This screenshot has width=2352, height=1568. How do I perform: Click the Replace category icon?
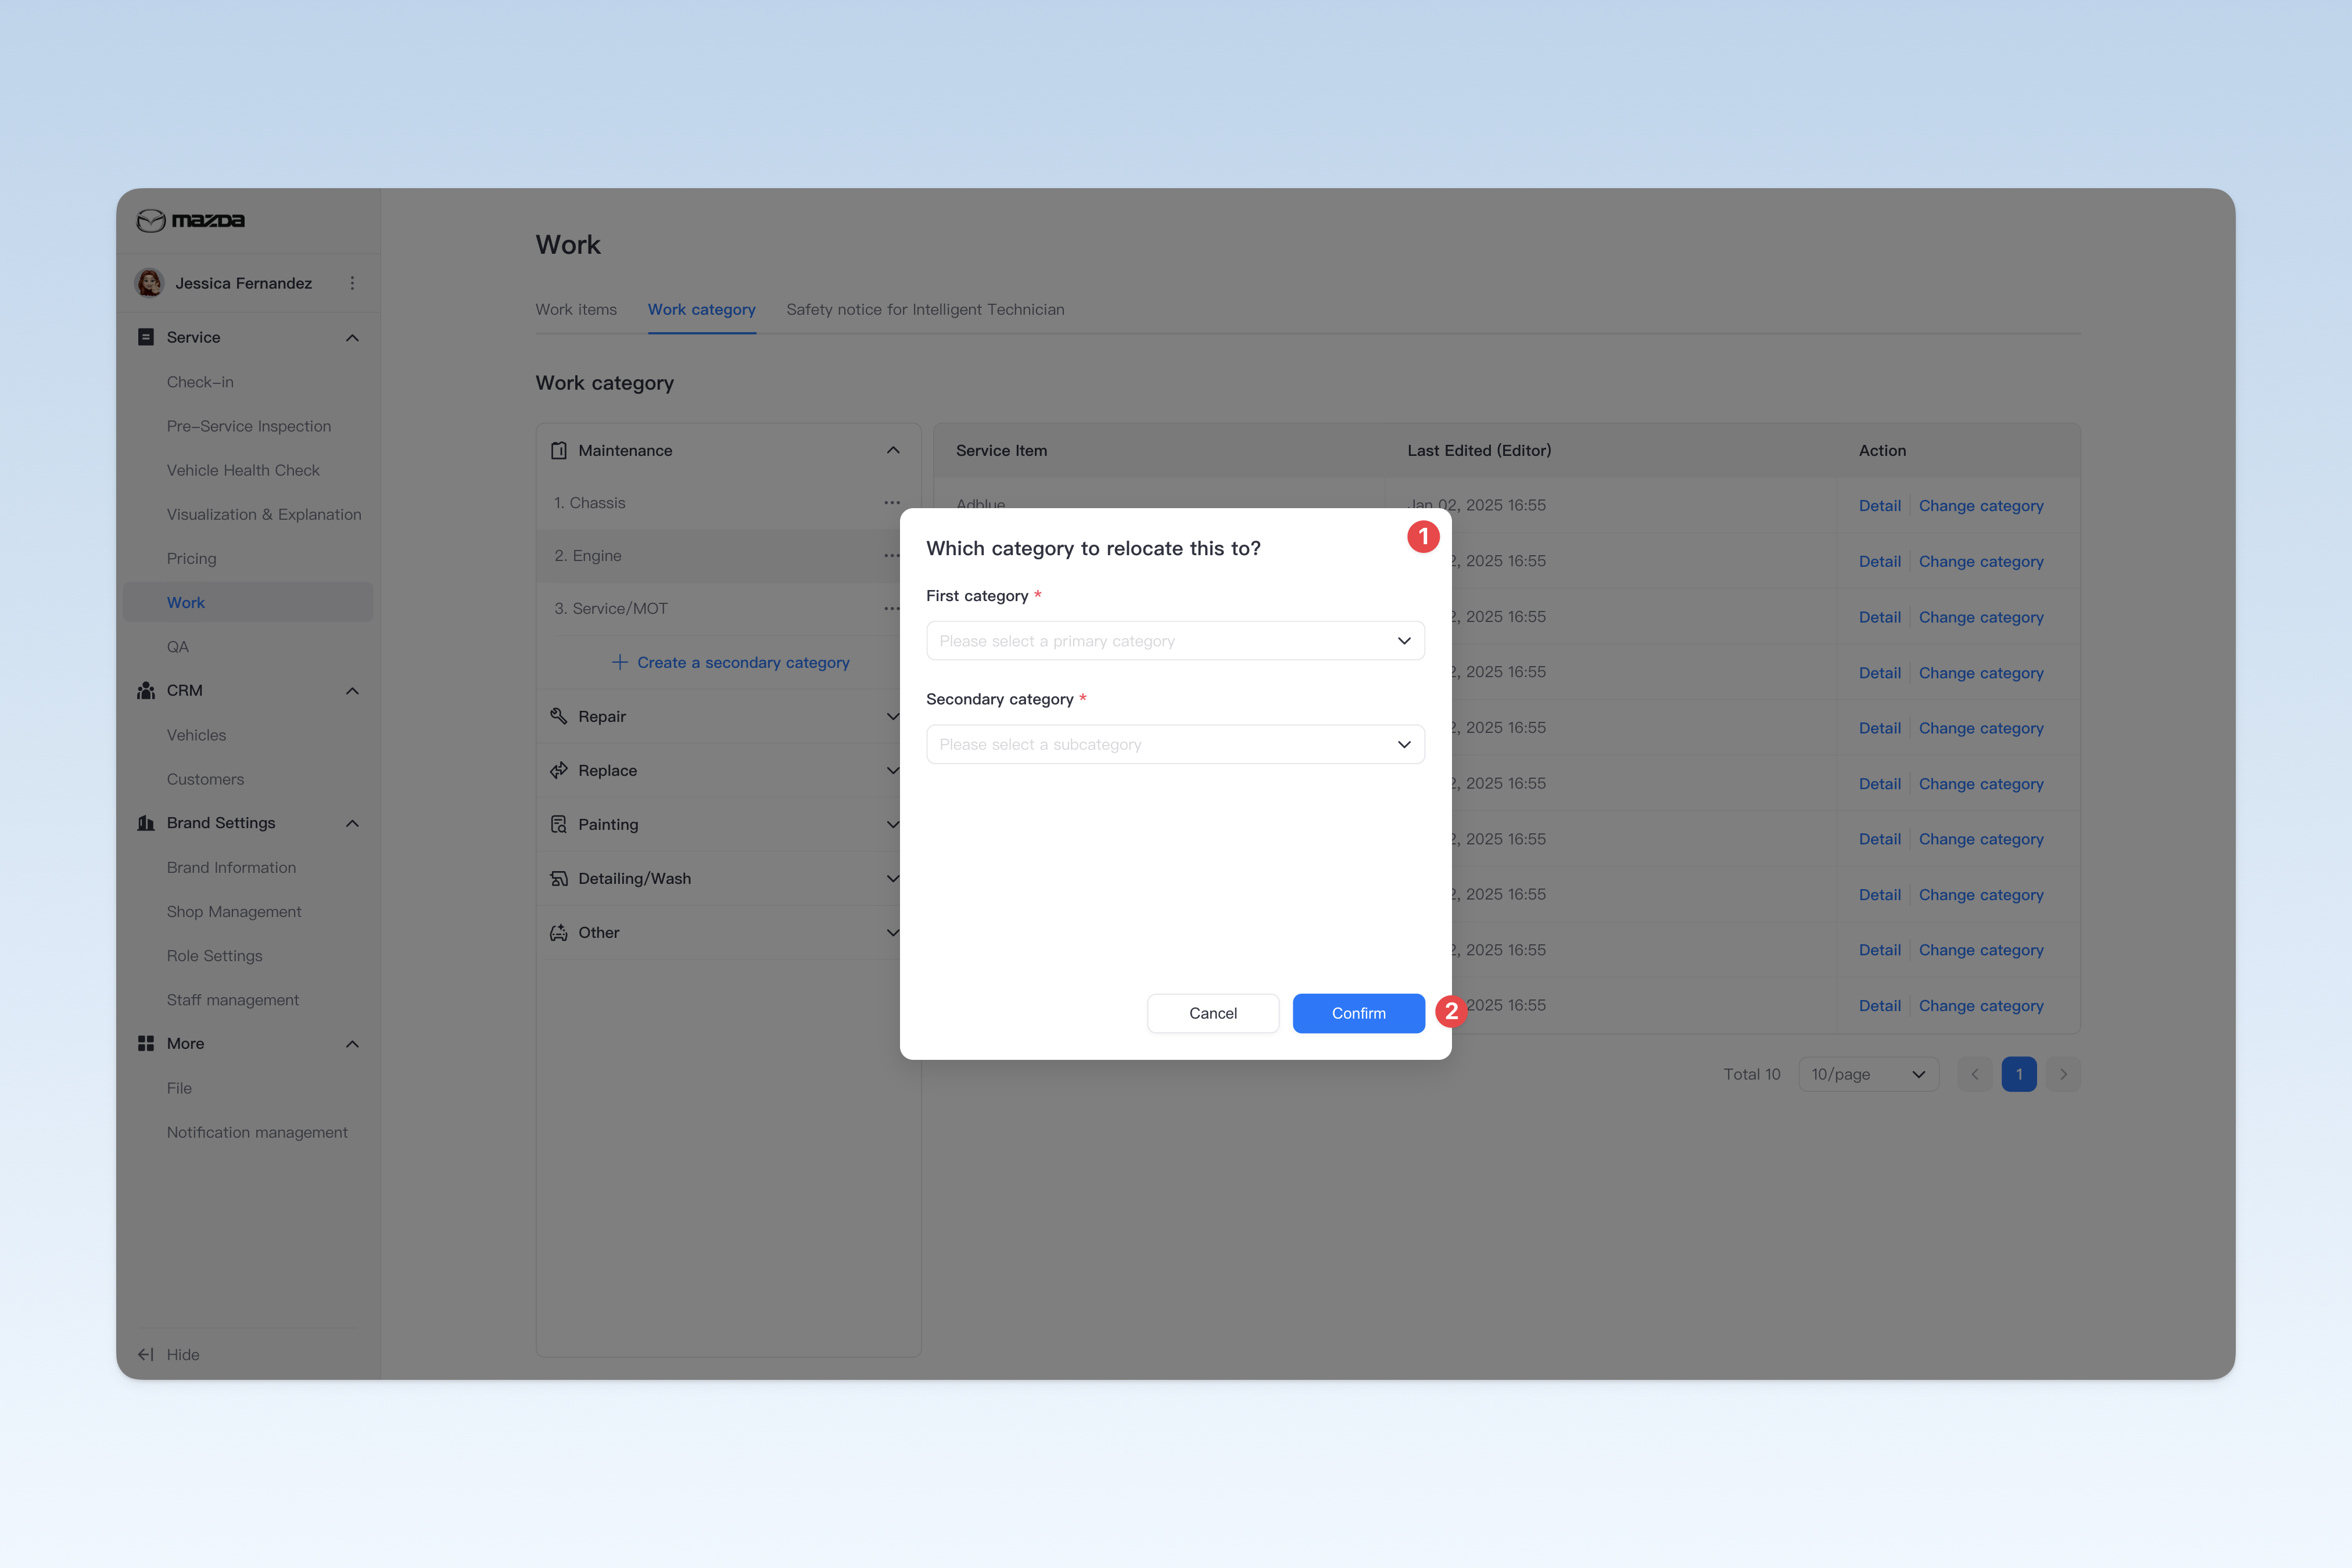(x=559, y=771)
